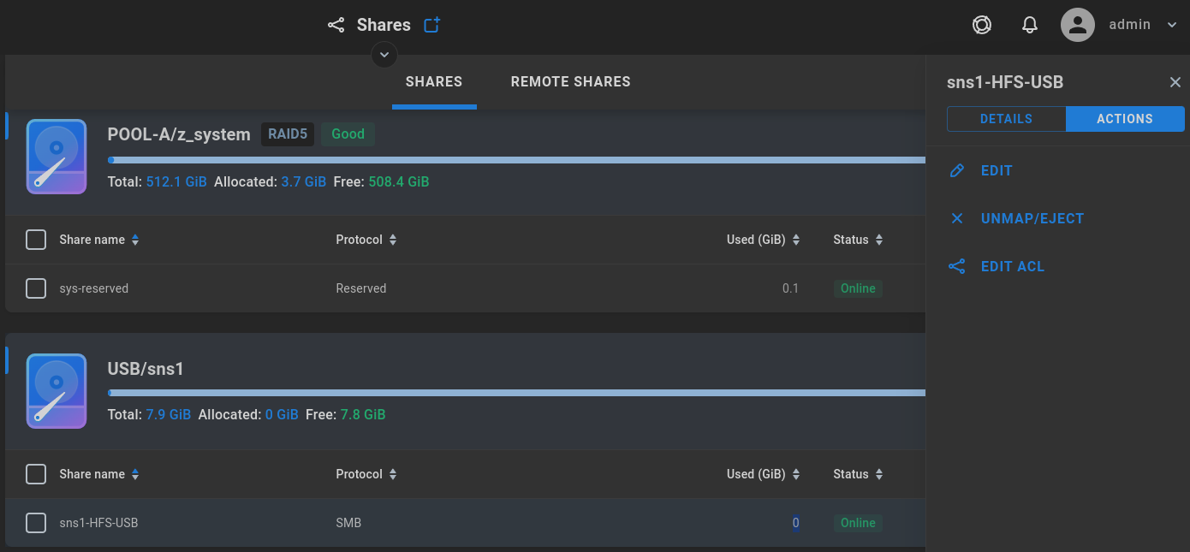1190x552 pixels.
Task: Click the admin username label
Action: 1129,25
